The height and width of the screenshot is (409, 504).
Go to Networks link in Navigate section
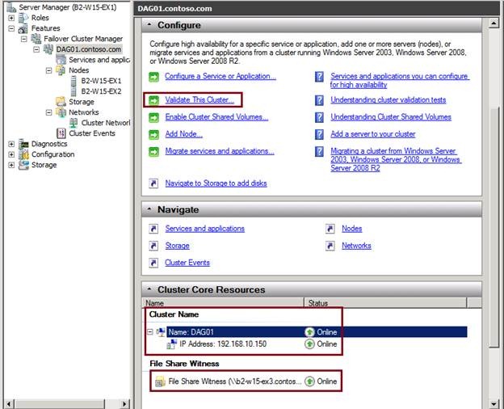tap(356, 246)
